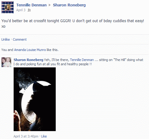The height and width of the screenshot is (139, 149).
Task: Like Sharon Roneberg's comment
Action: click(44, 136)
